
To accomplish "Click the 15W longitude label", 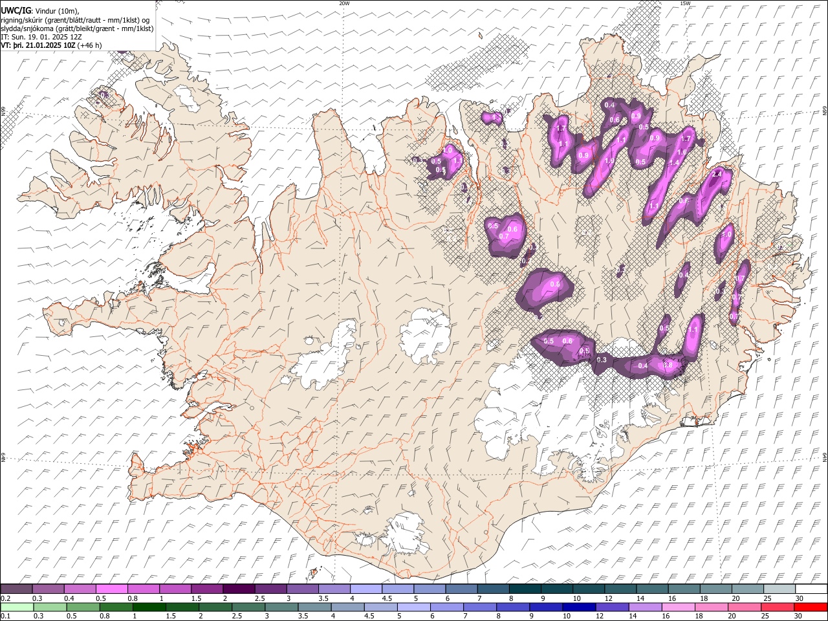I will pyautogui.click(x=685, y=3).
